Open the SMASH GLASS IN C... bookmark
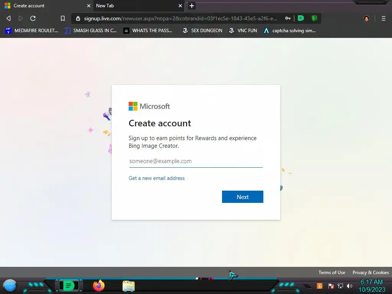Image resolution: width=392 pixels, height=294 pixels. (90, 31)
